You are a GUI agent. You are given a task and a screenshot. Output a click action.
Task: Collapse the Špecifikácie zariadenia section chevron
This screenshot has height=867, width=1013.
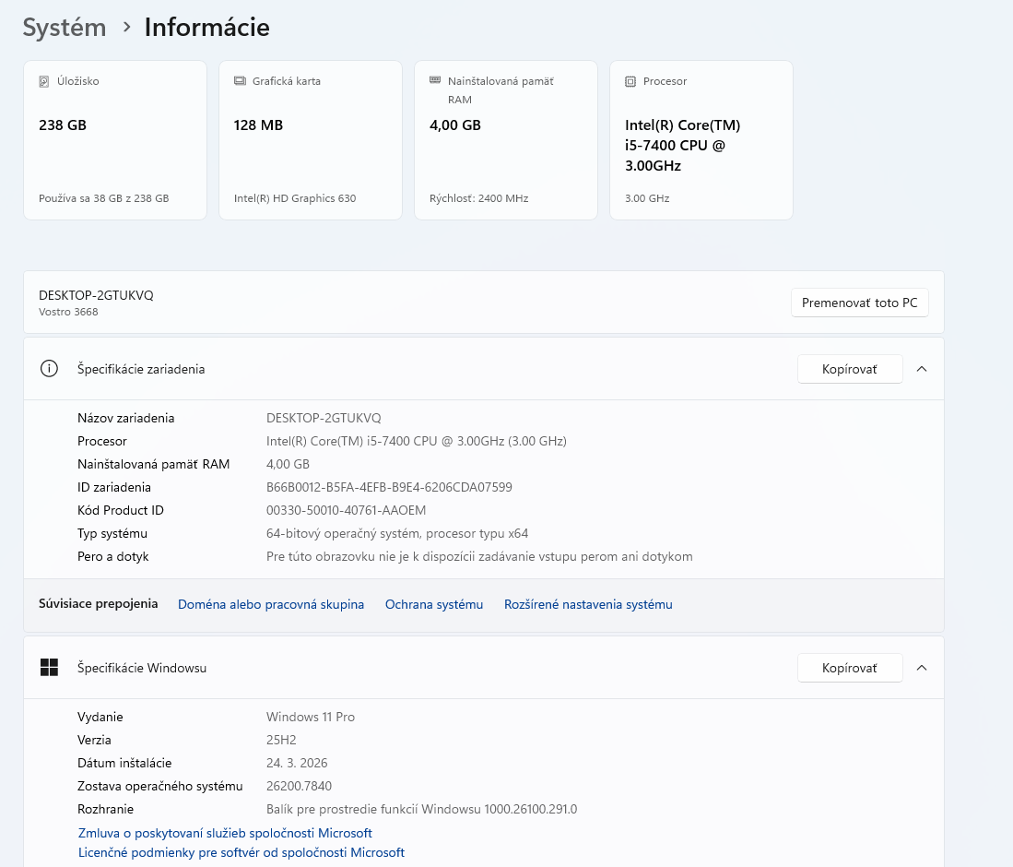pos(922,369)
